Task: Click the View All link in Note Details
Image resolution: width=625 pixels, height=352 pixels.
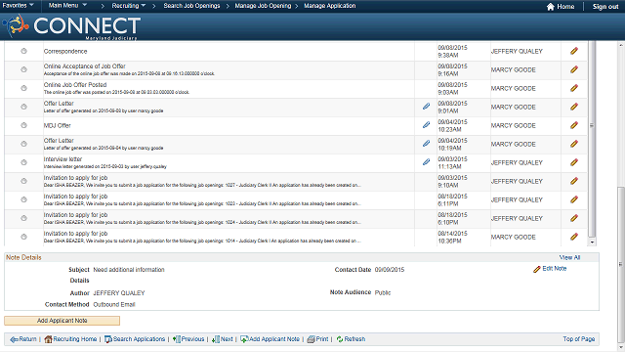Action: click(569, 257)
